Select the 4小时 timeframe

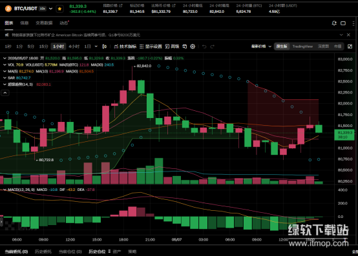coord(74,46)
